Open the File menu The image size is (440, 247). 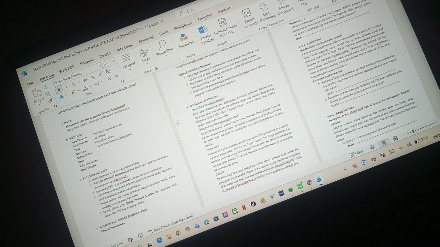[30, 83]
